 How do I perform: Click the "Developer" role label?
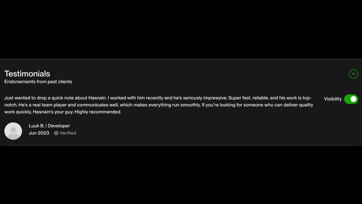coord(59,126)
